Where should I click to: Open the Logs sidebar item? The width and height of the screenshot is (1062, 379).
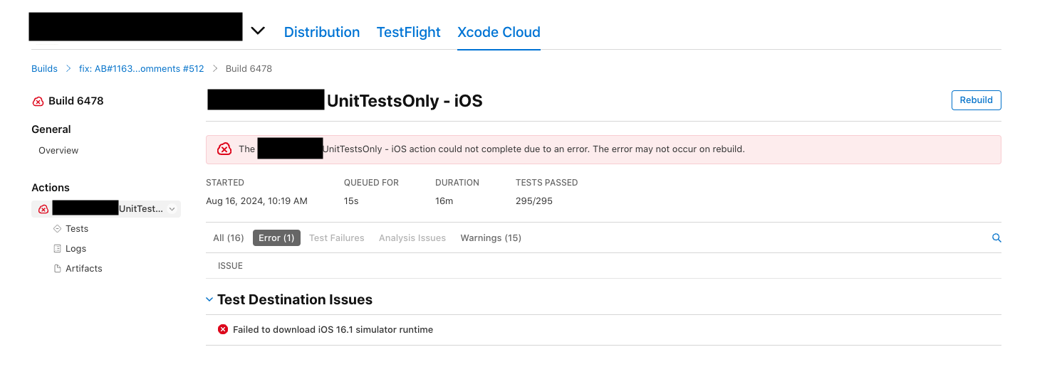coord(76,249)
